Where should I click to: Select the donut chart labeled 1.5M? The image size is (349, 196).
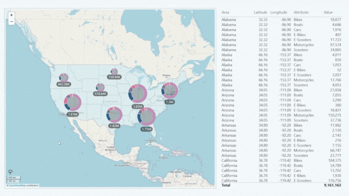[x=169, y=91]
